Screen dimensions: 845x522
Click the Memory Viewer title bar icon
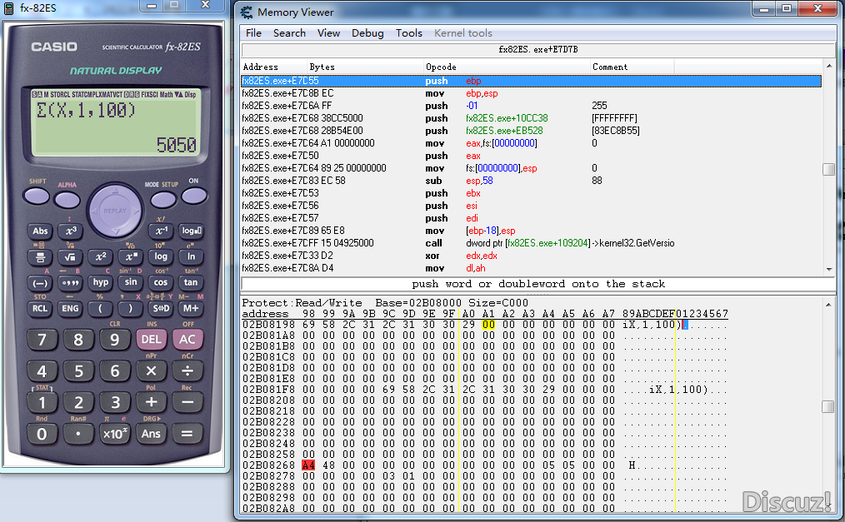247,12
